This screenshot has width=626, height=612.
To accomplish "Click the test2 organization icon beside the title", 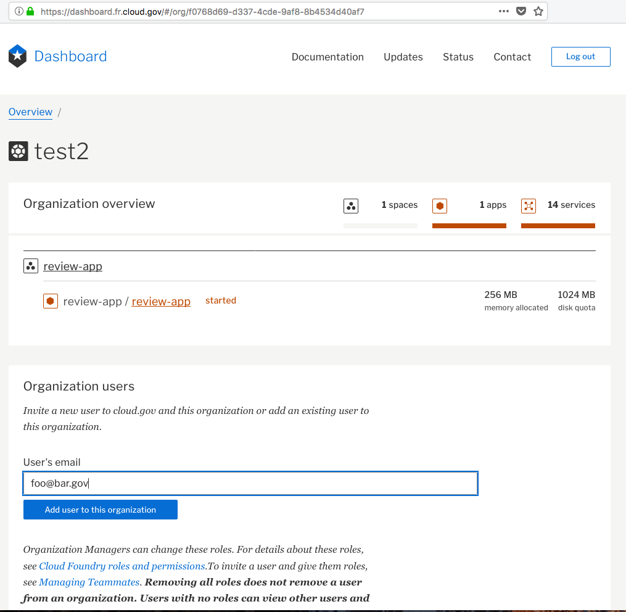I will tap(17, 151).
